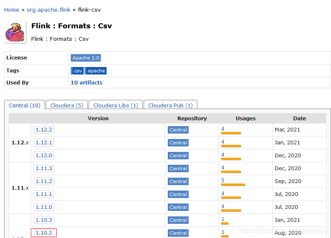Open version 1.11.2
331x238 pixels.
click(44, 181)
